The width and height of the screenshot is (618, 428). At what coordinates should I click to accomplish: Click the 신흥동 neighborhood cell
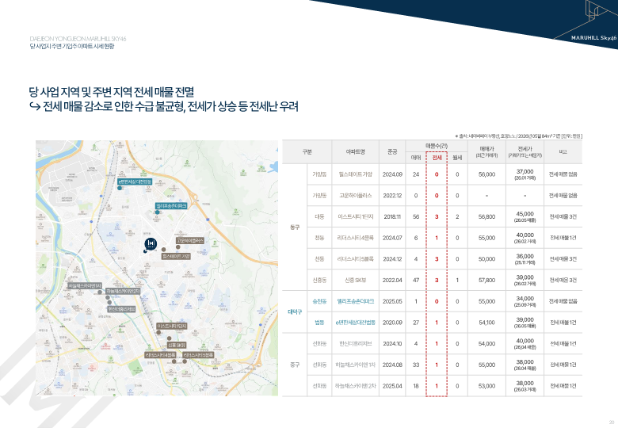pyautogui.click(x=319, y=281)
